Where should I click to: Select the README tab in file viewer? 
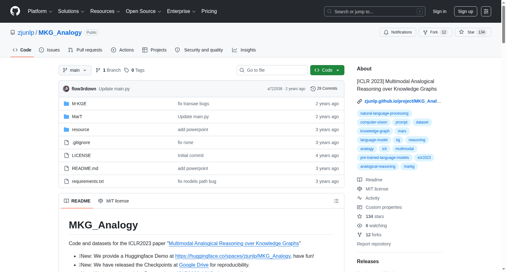pyautogui.click(x=77, y=201)
